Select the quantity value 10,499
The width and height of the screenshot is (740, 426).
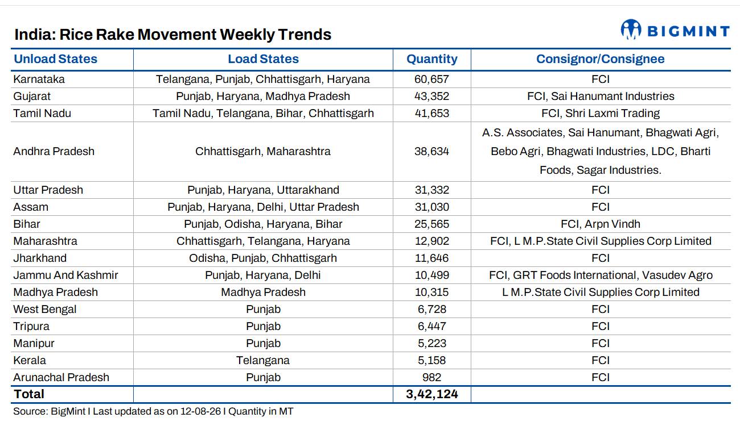point(432,275)
